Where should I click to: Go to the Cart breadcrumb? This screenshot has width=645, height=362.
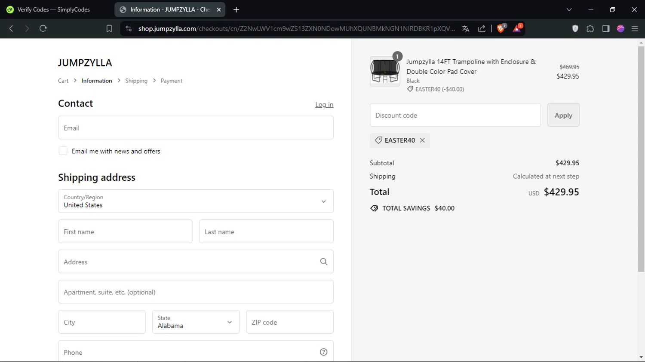(63, 81)
